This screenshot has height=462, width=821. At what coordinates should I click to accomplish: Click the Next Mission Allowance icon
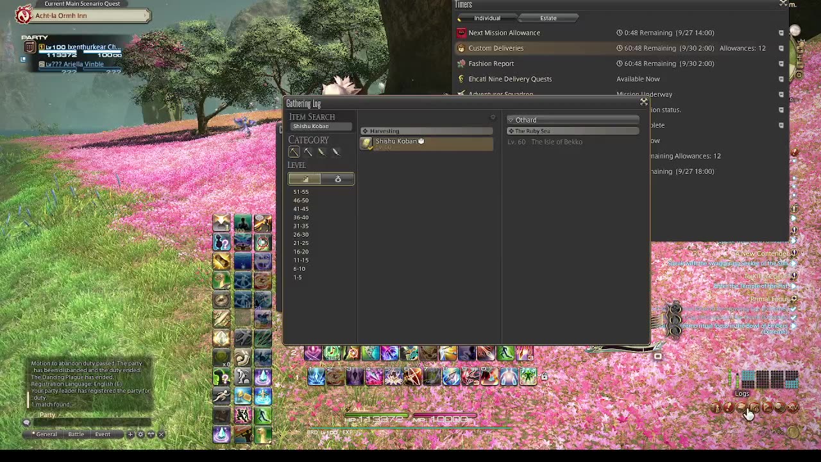[461, 33]
